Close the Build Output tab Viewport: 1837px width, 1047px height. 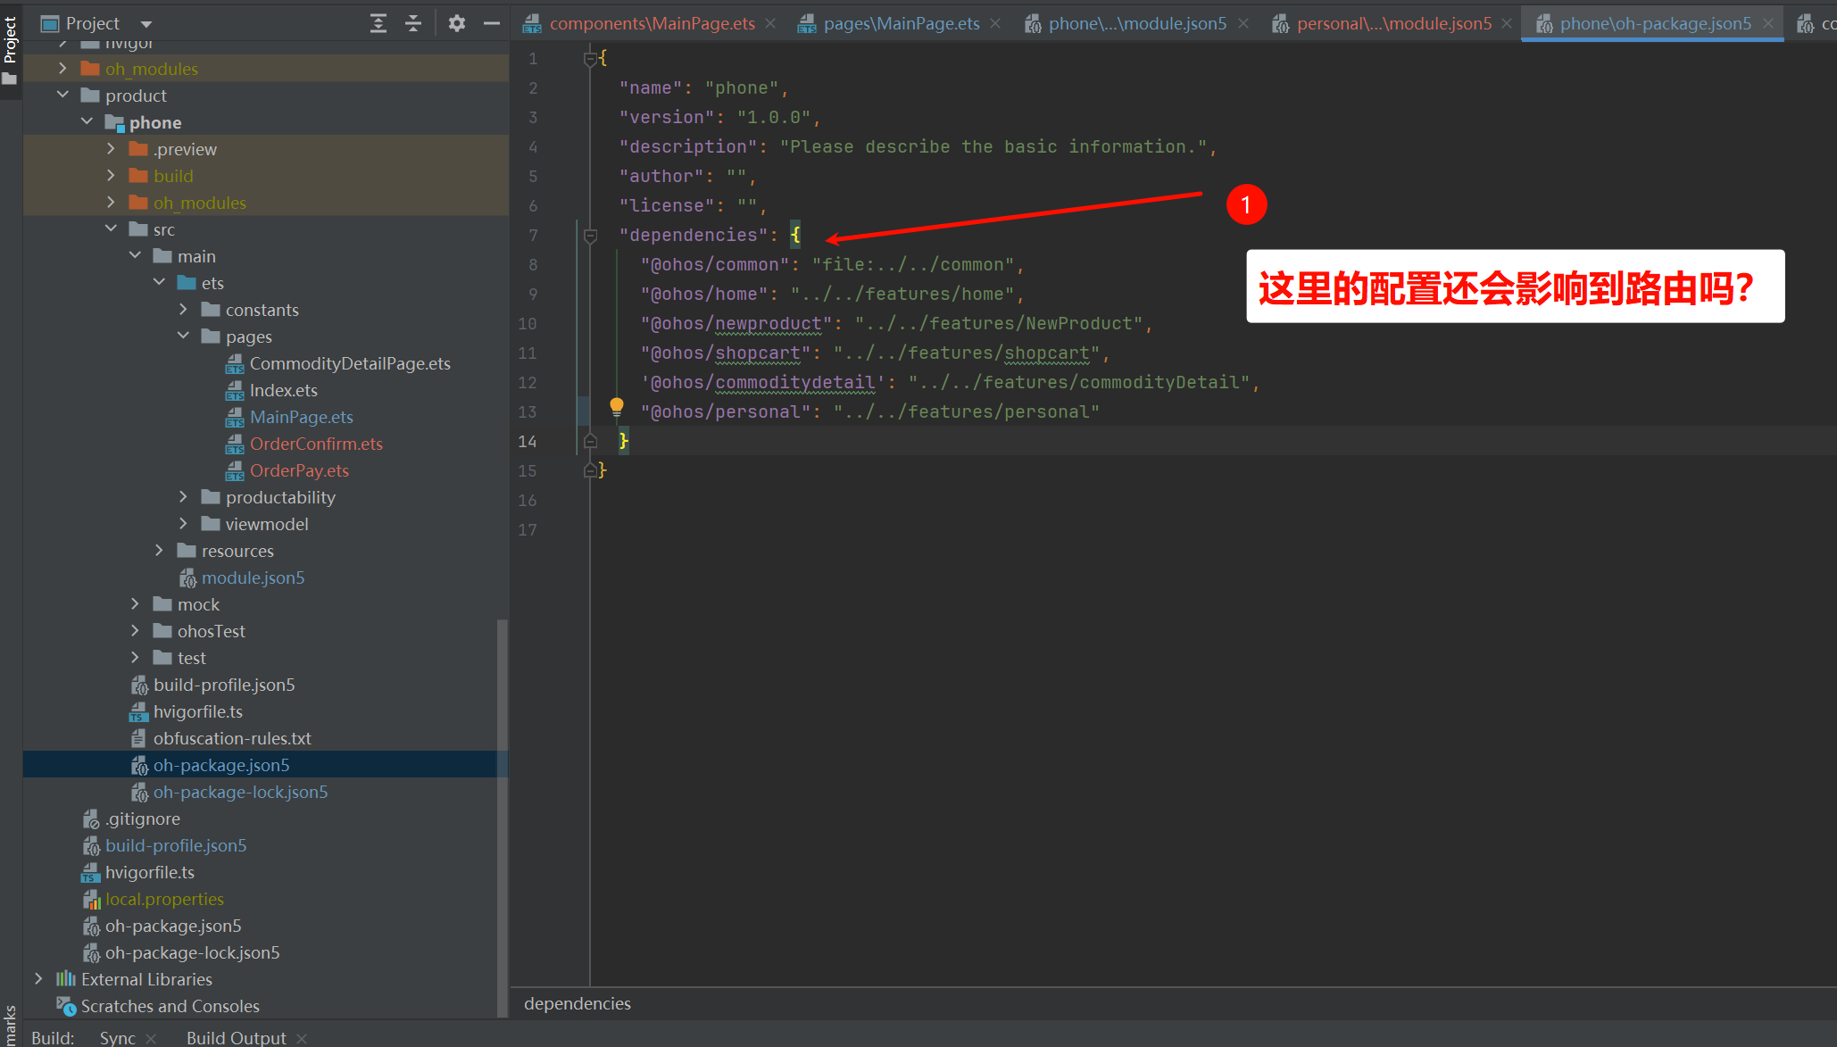pyautogui.click(x=302, y=1038)
